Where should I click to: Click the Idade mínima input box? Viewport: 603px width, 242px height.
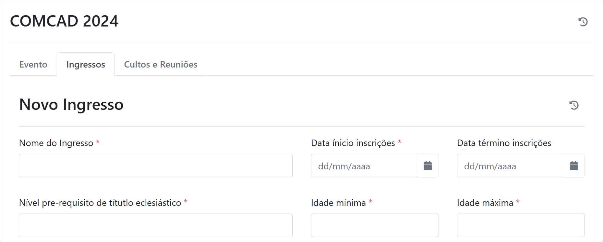(375, 225)
